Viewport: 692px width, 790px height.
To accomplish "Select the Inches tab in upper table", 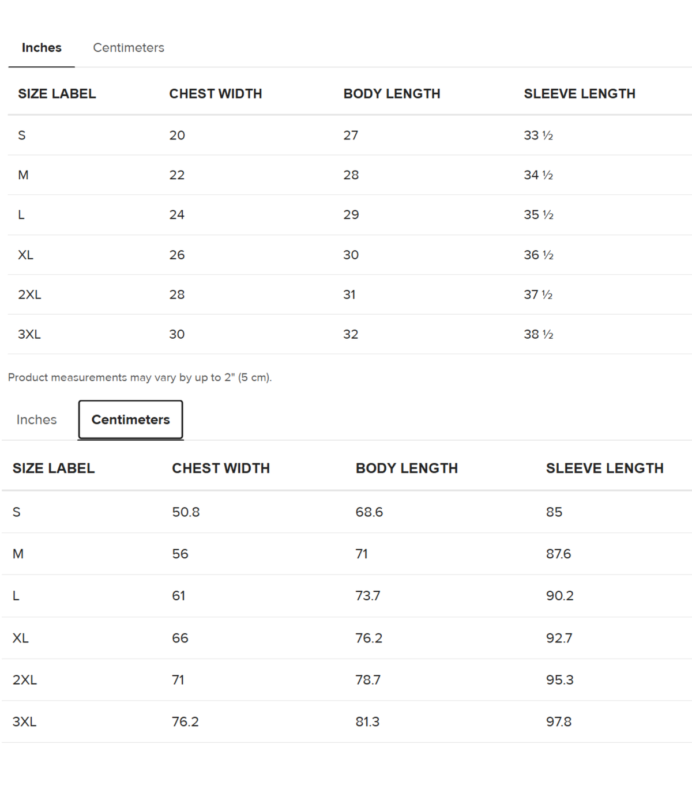I will click(x=42, y=48).
